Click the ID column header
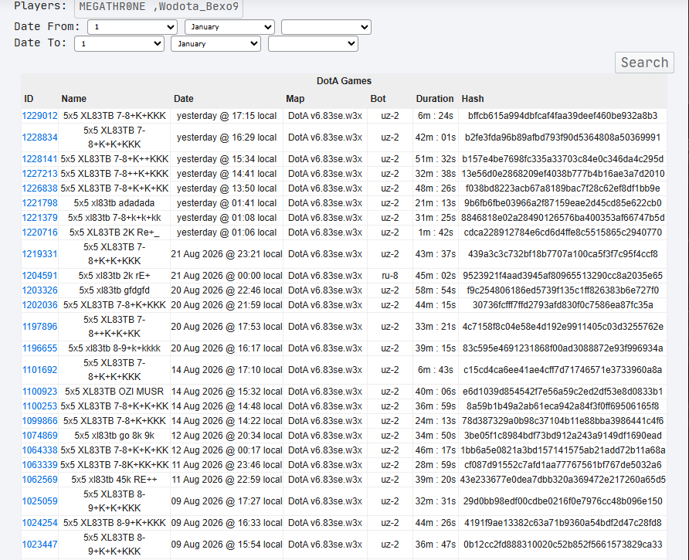Image resolution: width=689 pixels, height=560 pixels. [29, 98]
